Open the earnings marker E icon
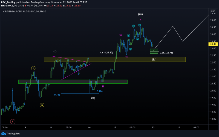The image size is (219, 137). pos(13,121)
